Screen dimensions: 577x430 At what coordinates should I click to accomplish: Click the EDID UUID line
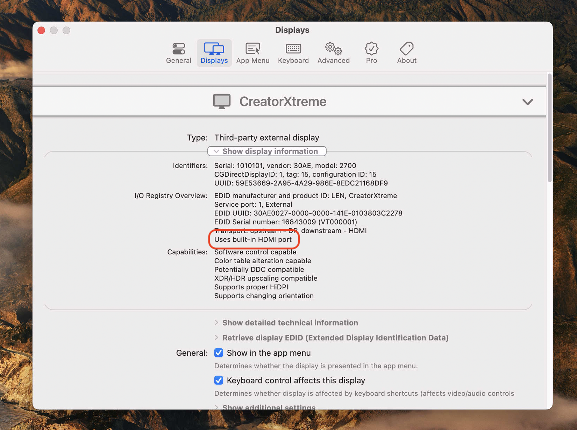pos(308,213)
